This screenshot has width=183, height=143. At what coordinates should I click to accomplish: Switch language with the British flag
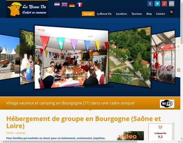click(x=64, y=5)
